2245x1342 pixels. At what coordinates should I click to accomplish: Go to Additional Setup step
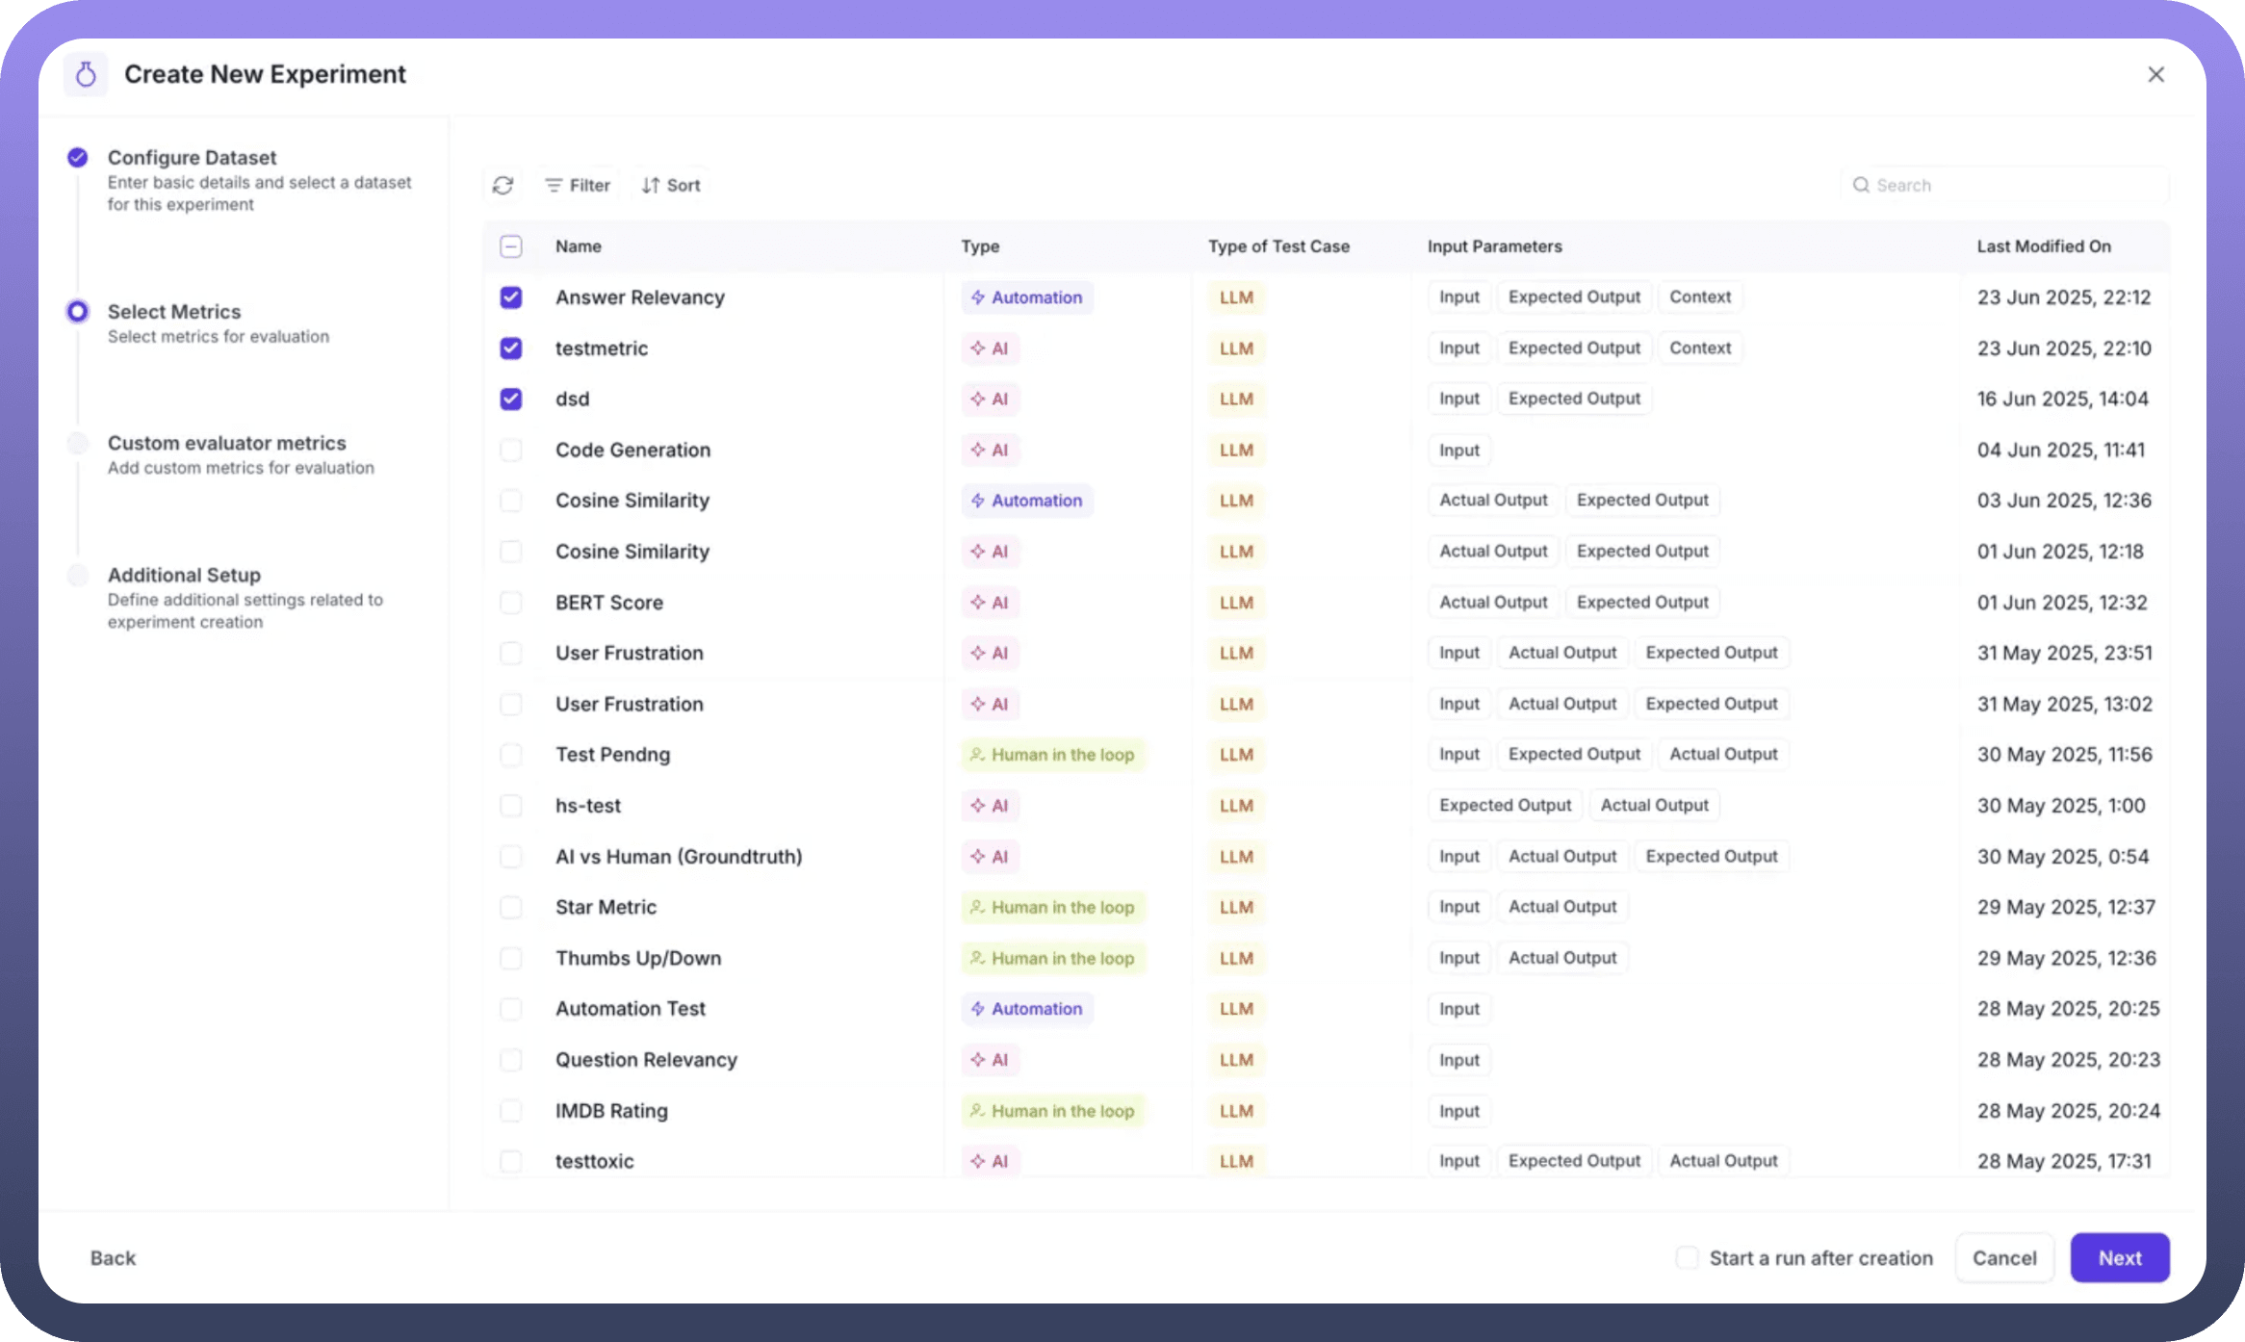point(184,575)
